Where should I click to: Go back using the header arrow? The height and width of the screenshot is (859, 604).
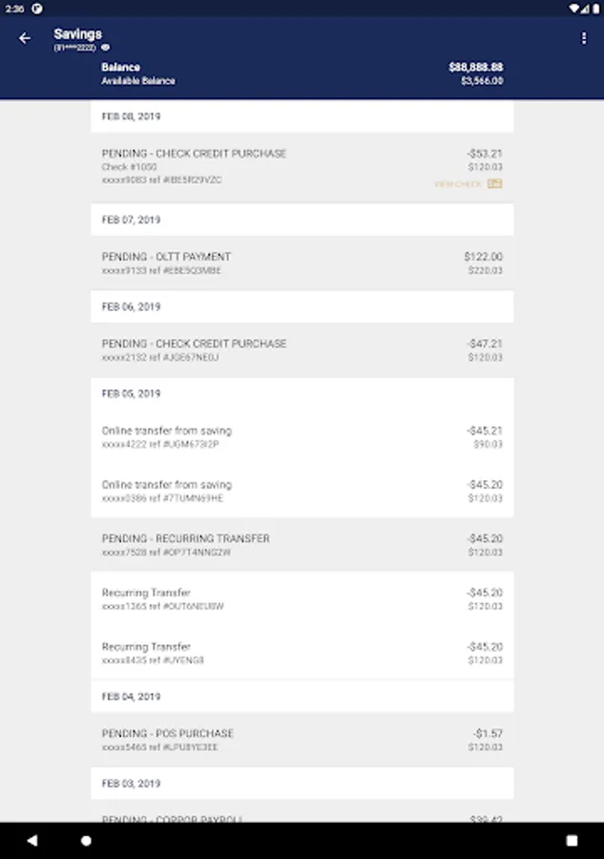pos(25,38)
